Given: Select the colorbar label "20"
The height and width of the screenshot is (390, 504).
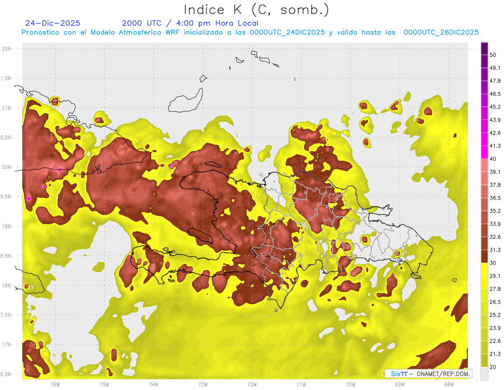Looking at the screenshot, I should [493, 367].
